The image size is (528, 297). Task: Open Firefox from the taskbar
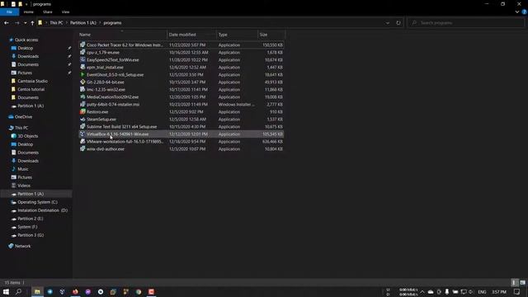[x=75, y=291]
